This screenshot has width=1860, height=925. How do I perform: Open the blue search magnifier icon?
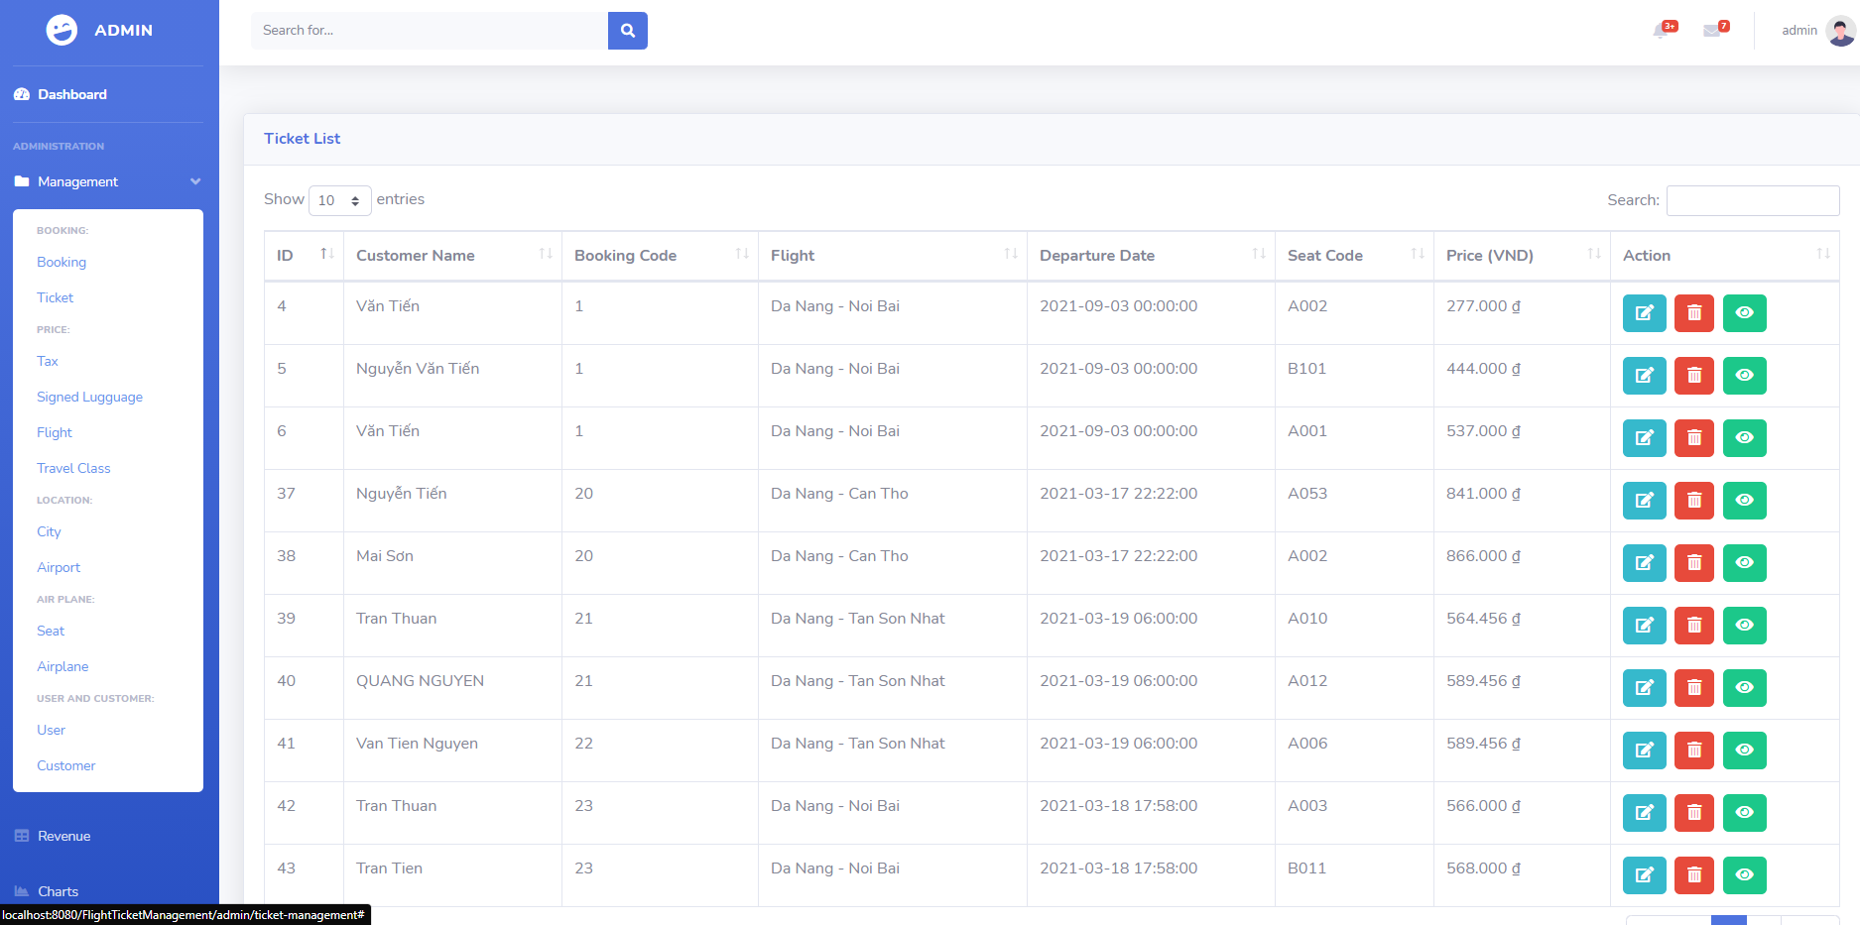627,30
